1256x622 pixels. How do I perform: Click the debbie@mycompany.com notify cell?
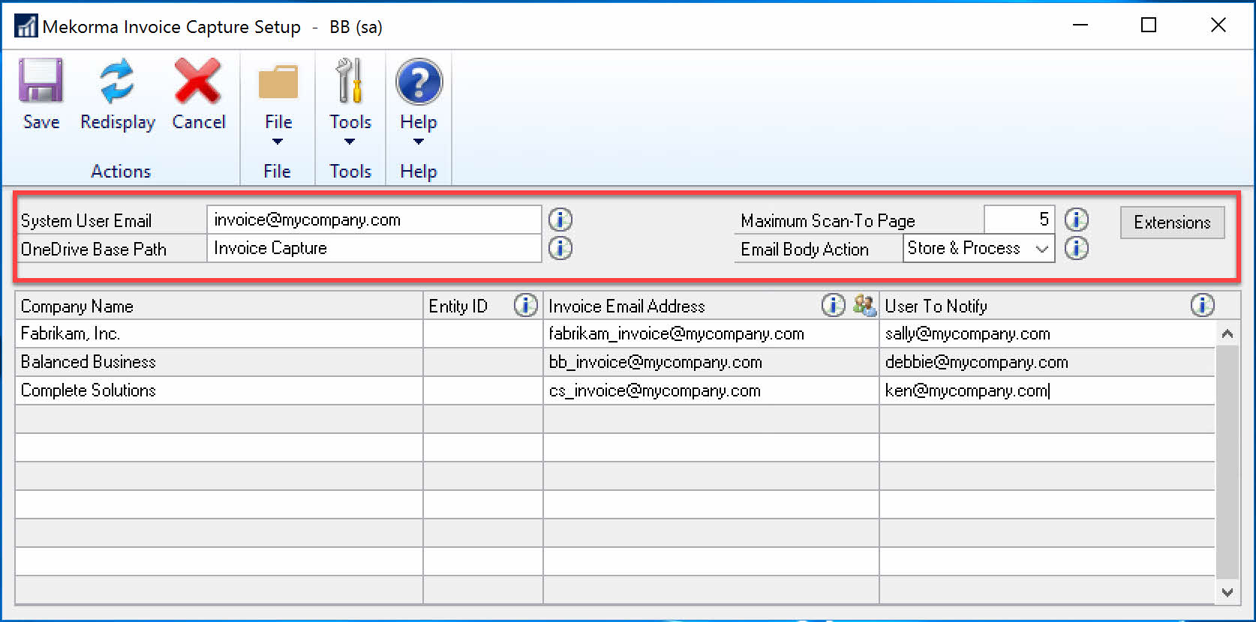[1047, 362]
